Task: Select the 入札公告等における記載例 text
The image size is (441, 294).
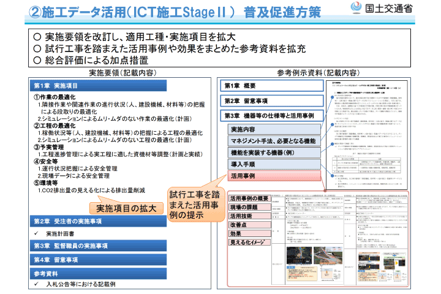Action: tap(81, 284)
